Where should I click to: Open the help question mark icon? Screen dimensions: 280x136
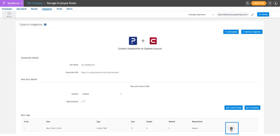point(270,3)
